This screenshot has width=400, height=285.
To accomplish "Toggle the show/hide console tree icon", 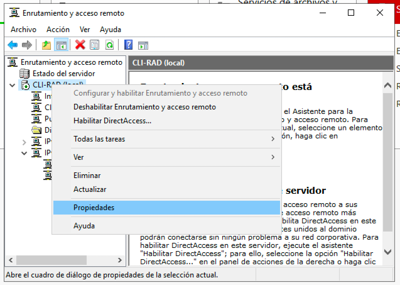I will 62,44.
